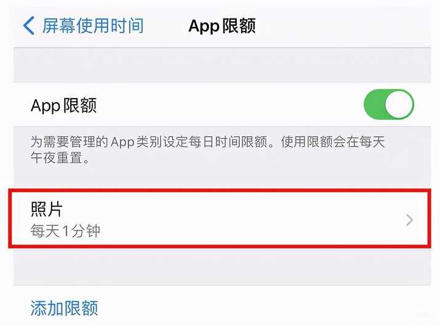
Task: Go back to 屏幕使用时间
Action: tap(83, 25)
